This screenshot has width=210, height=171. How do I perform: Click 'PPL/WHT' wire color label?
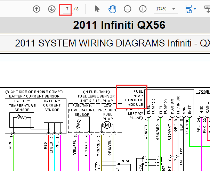[86, 148]
